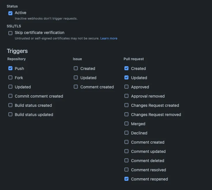The height and width of the screenshot is (190, 212).
Task: Disable the Pull request Updated trigger
Action: click(x=126, y=78)
